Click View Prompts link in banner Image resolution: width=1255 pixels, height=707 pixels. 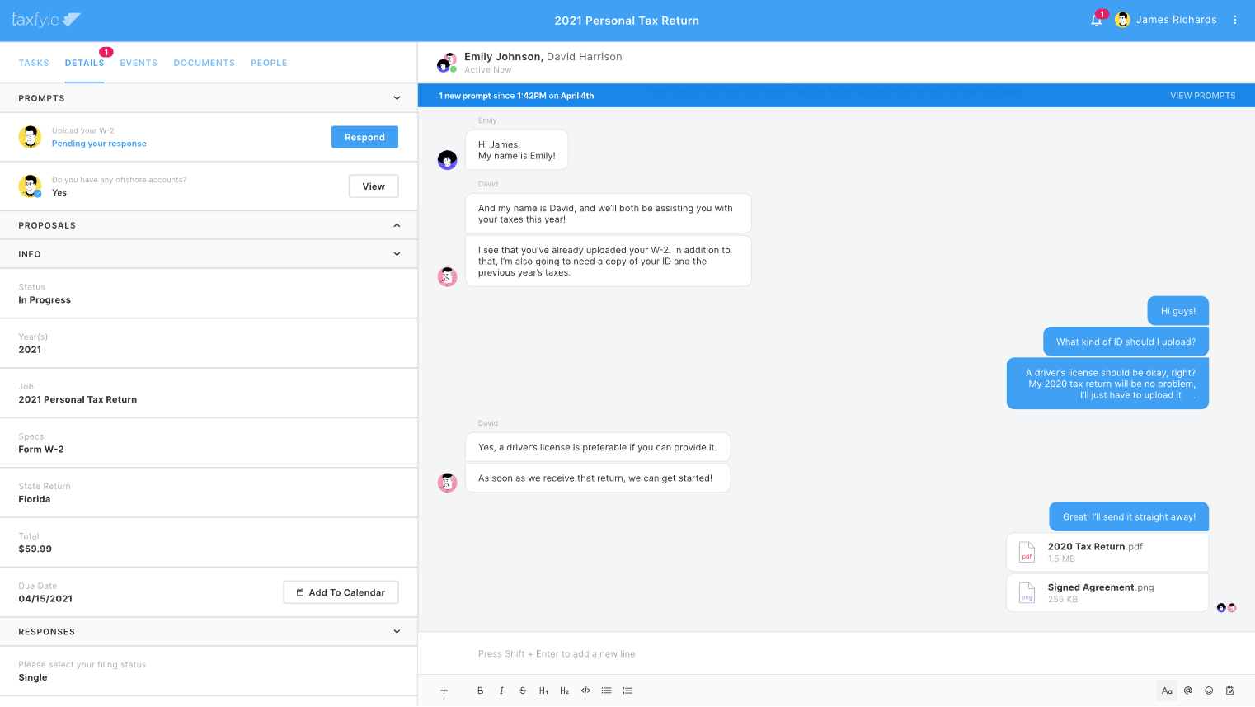(x=1202, y=96)
